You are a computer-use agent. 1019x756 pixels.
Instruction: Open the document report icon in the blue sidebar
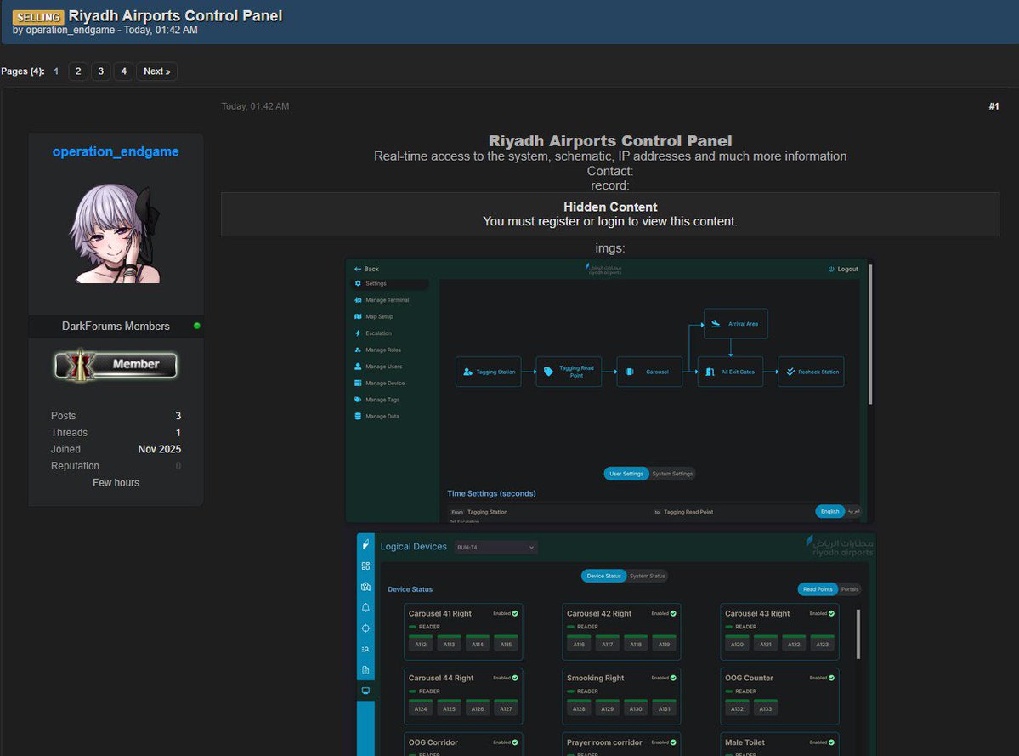click(x=366, y=670)
